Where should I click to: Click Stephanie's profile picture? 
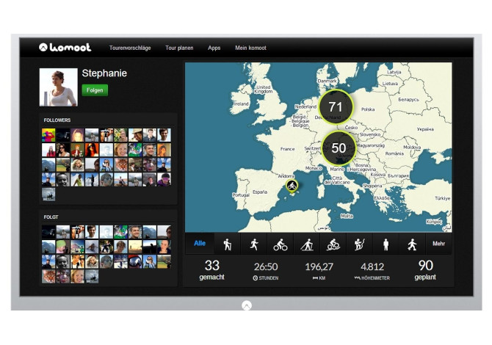tap(58, 87)
